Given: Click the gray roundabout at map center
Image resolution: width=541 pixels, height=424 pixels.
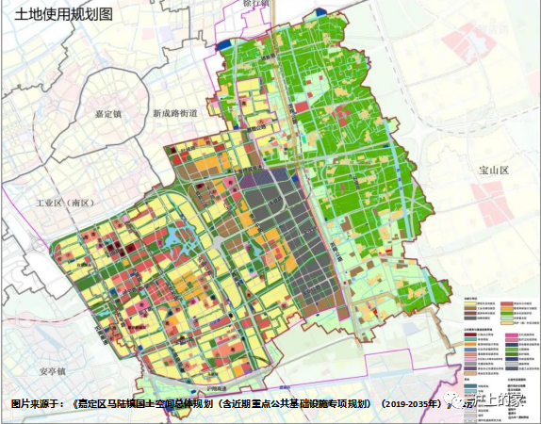Looking at the screenshot, I should coord(219,242).
